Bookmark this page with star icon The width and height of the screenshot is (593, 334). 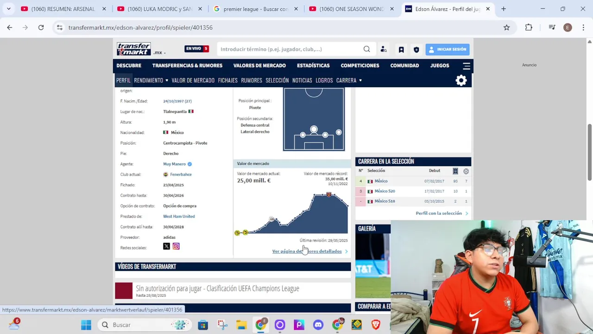(506, 27)
